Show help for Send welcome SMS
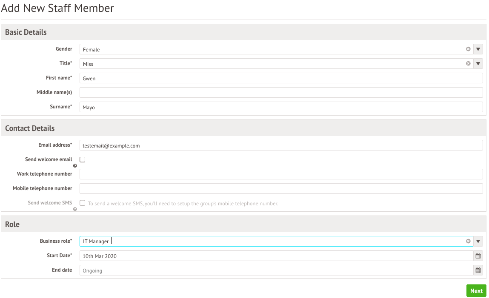Screen dimensions: 489x298 (x=75, y=209)
